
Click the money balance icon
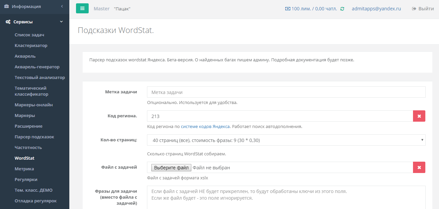click(288, 9)
